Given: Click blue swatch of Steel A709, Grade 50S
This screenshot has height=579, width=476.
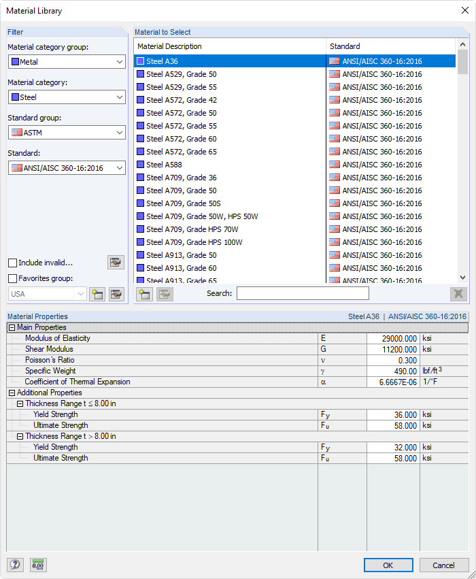Looking at the screenshot, I should pyautogui.click(x=141, y=203).
